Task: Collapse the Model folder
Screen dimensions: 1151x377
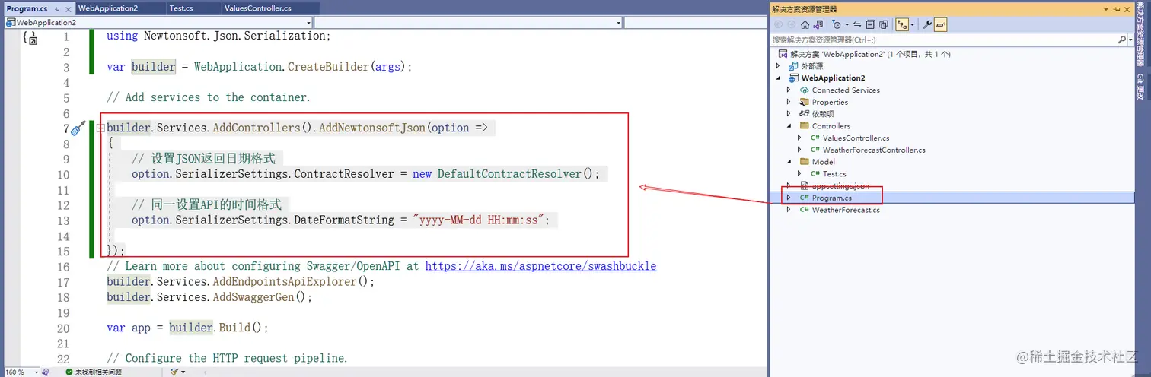Action: coord(789,161)
